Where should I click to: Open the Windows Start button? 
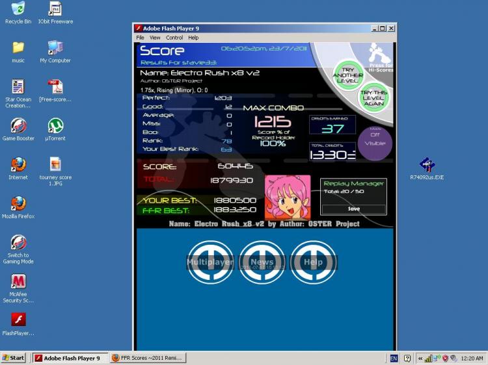[x=13, y=358]
